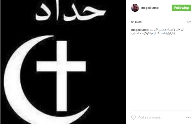Click the 5m timestamp

coord(189,22)
